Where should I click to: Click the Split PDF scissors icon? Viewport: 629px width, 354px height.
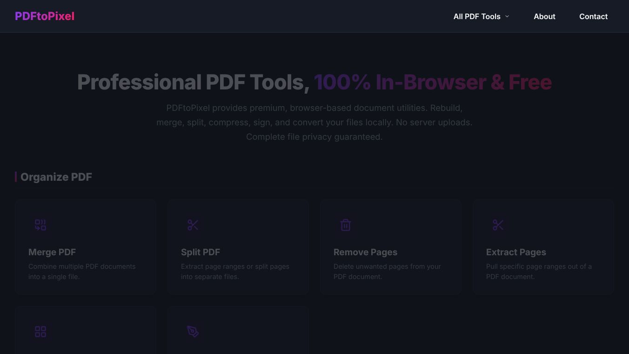point(193,225)
